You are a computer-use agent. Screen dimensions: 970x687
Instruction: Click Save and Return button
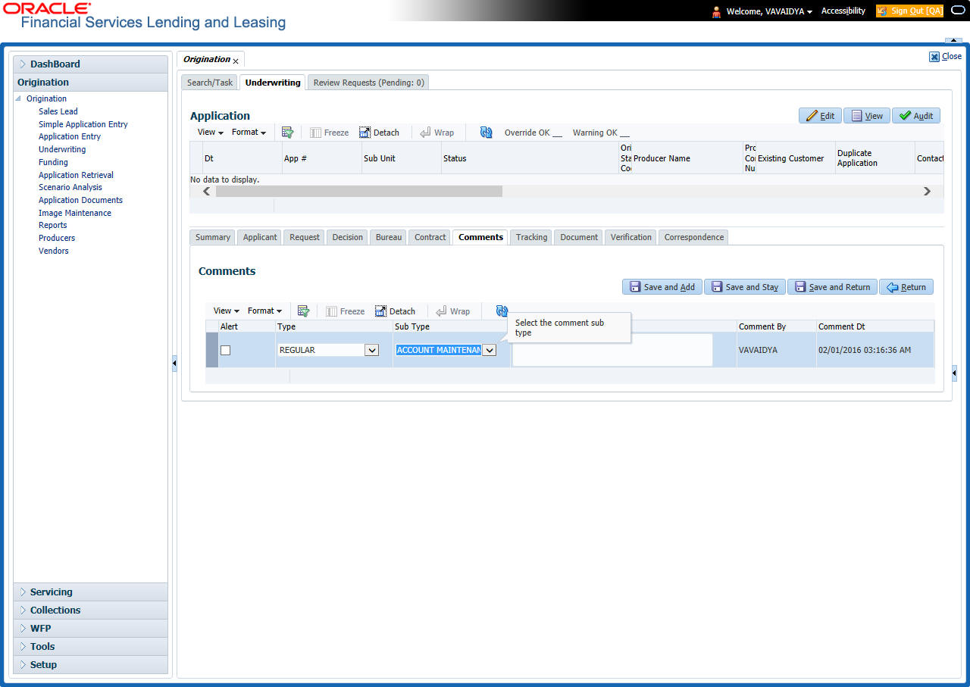click(832, 287)
